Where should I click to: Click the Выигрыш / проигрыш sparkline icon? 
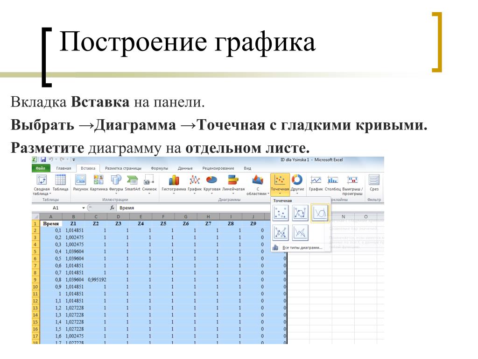352,180
